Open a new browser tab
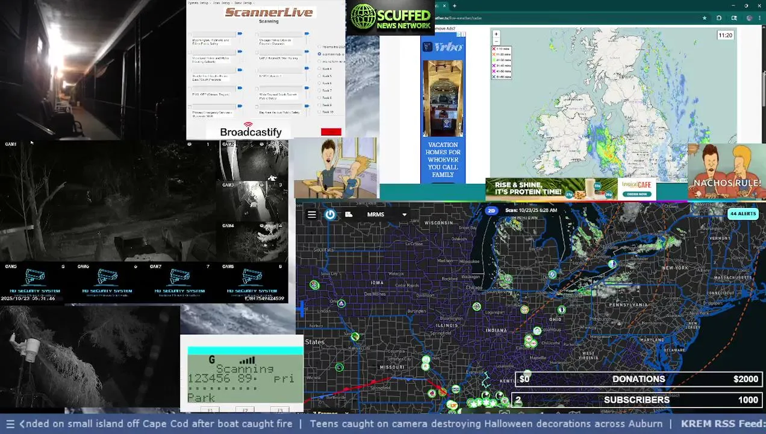Image resolution: width=766 pixels, height=434 pixels. [455, 5]
